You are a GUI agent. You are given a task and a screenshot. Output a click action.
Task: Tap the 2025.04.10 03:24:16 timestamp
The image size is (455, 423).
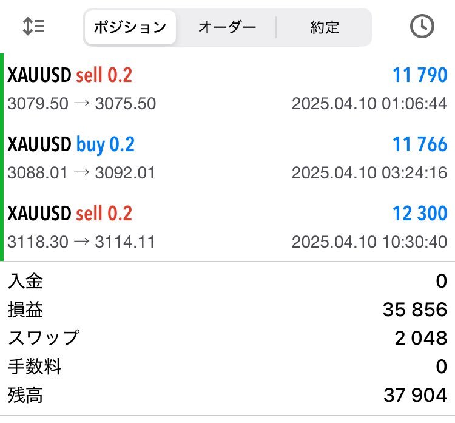click(x=369, y=173)
